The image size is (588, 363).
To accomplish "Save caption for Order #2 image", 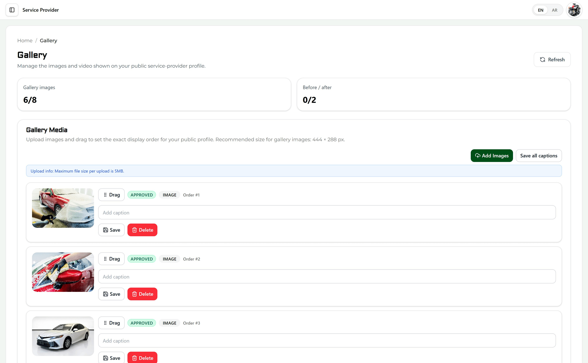I will click(111, 294).
